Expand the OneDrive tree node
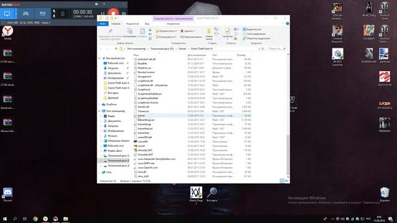Viewport: 397px width, 223px height. (99, 104)
